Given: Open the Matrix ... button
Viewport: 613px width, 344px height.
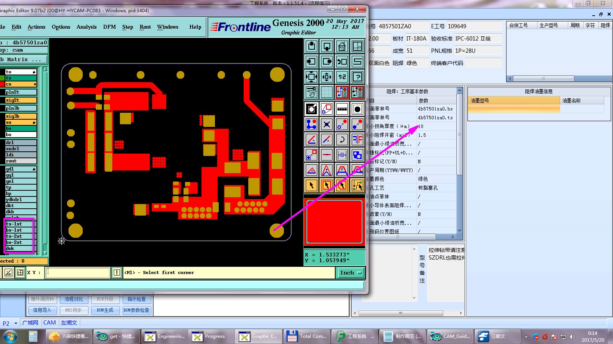Looking at the screenshot, I should point(24,59).
